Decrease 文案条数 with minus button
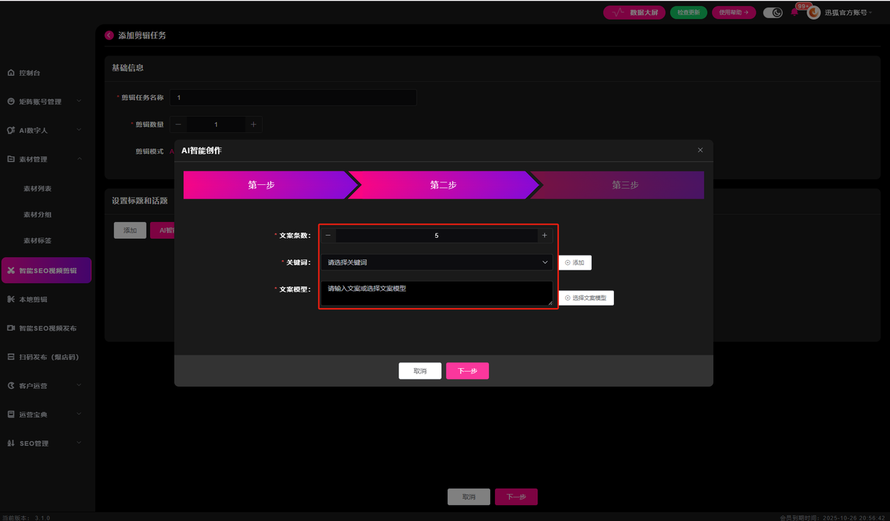The width and height of the screenshot is (890, 521). pyautogui.click(x=328, y=236)
